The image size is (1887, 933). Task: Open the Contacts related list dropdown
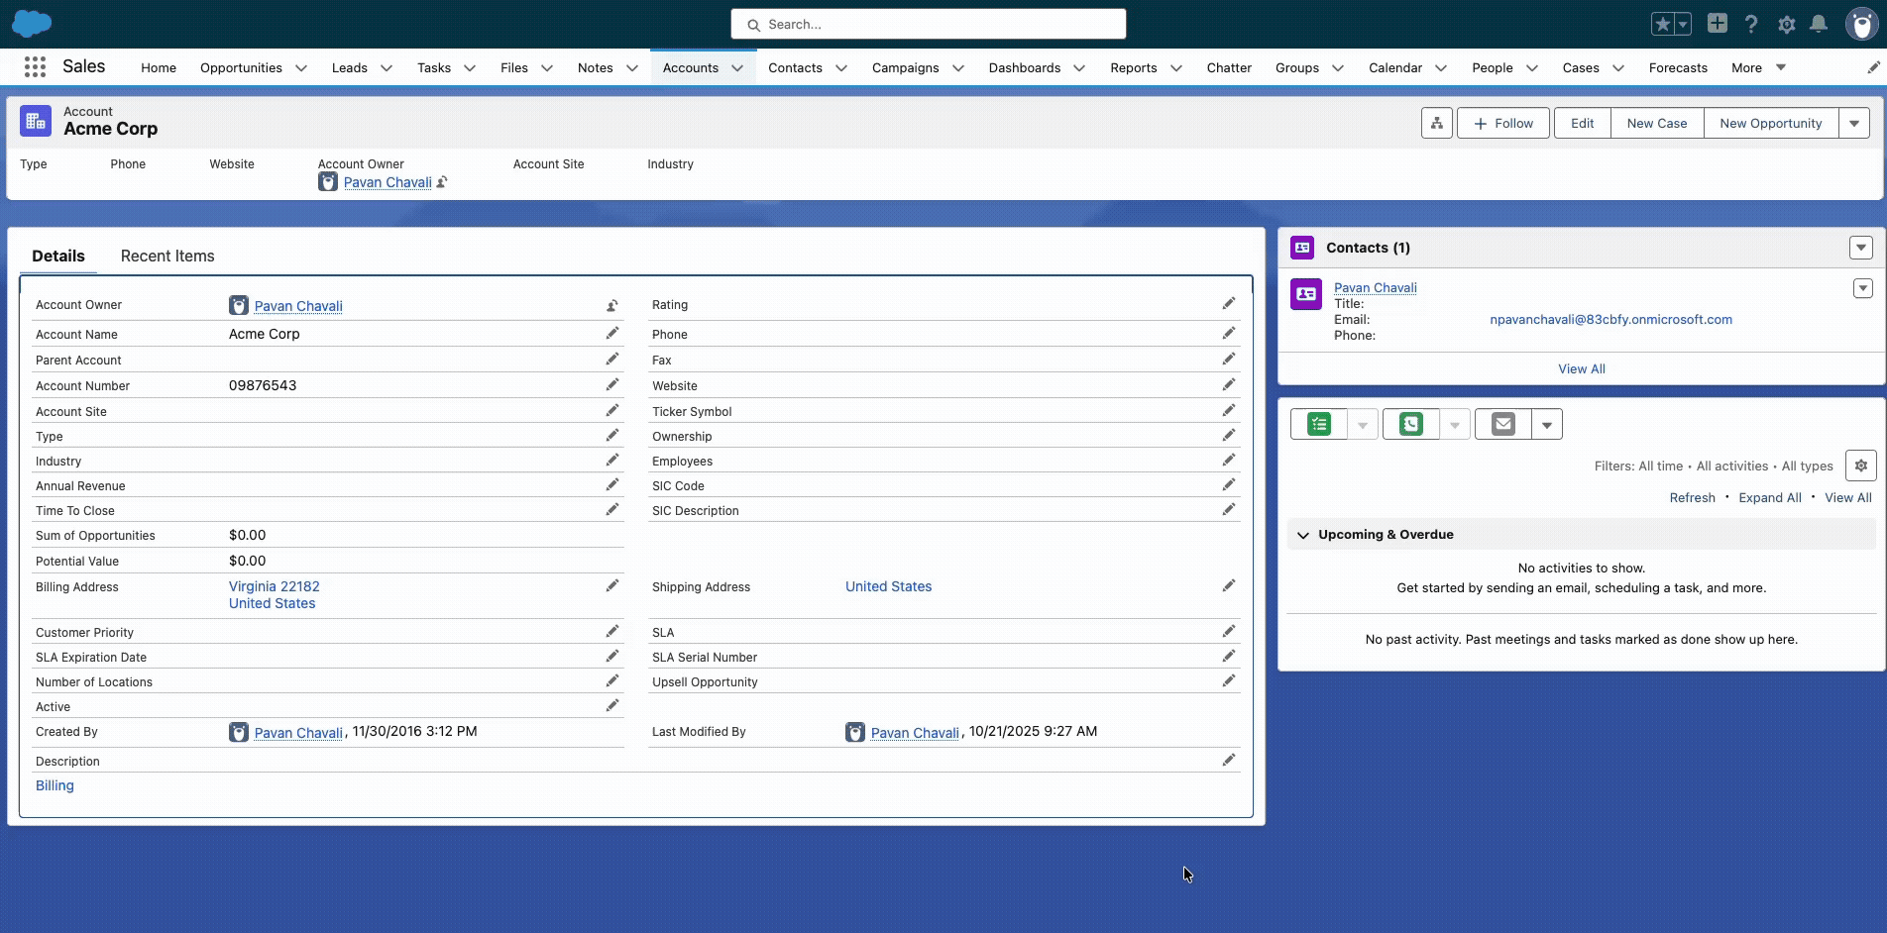coord(1860,248)
